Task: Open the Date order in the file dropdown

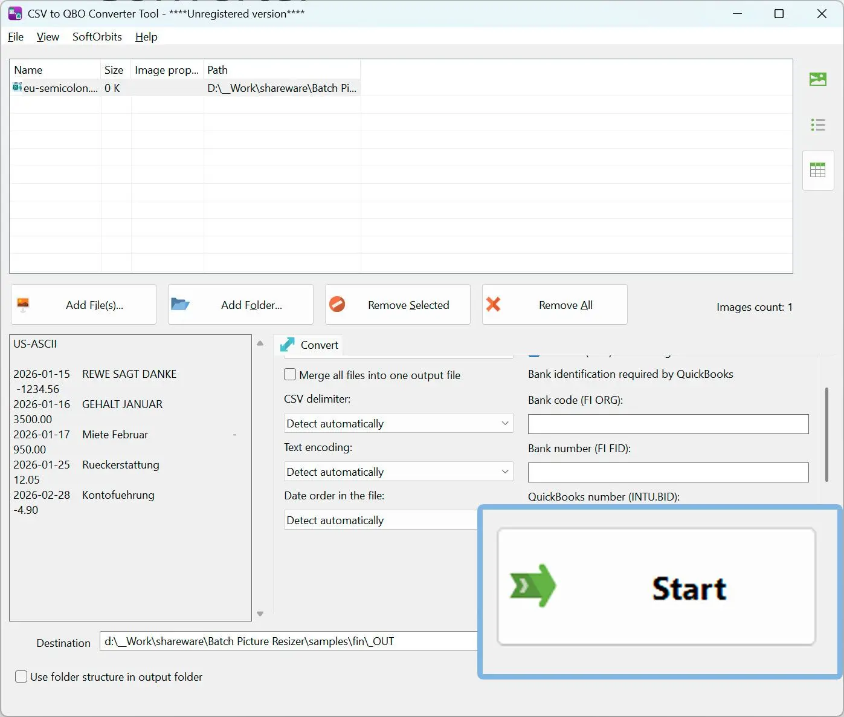Action: coord(381,520)
